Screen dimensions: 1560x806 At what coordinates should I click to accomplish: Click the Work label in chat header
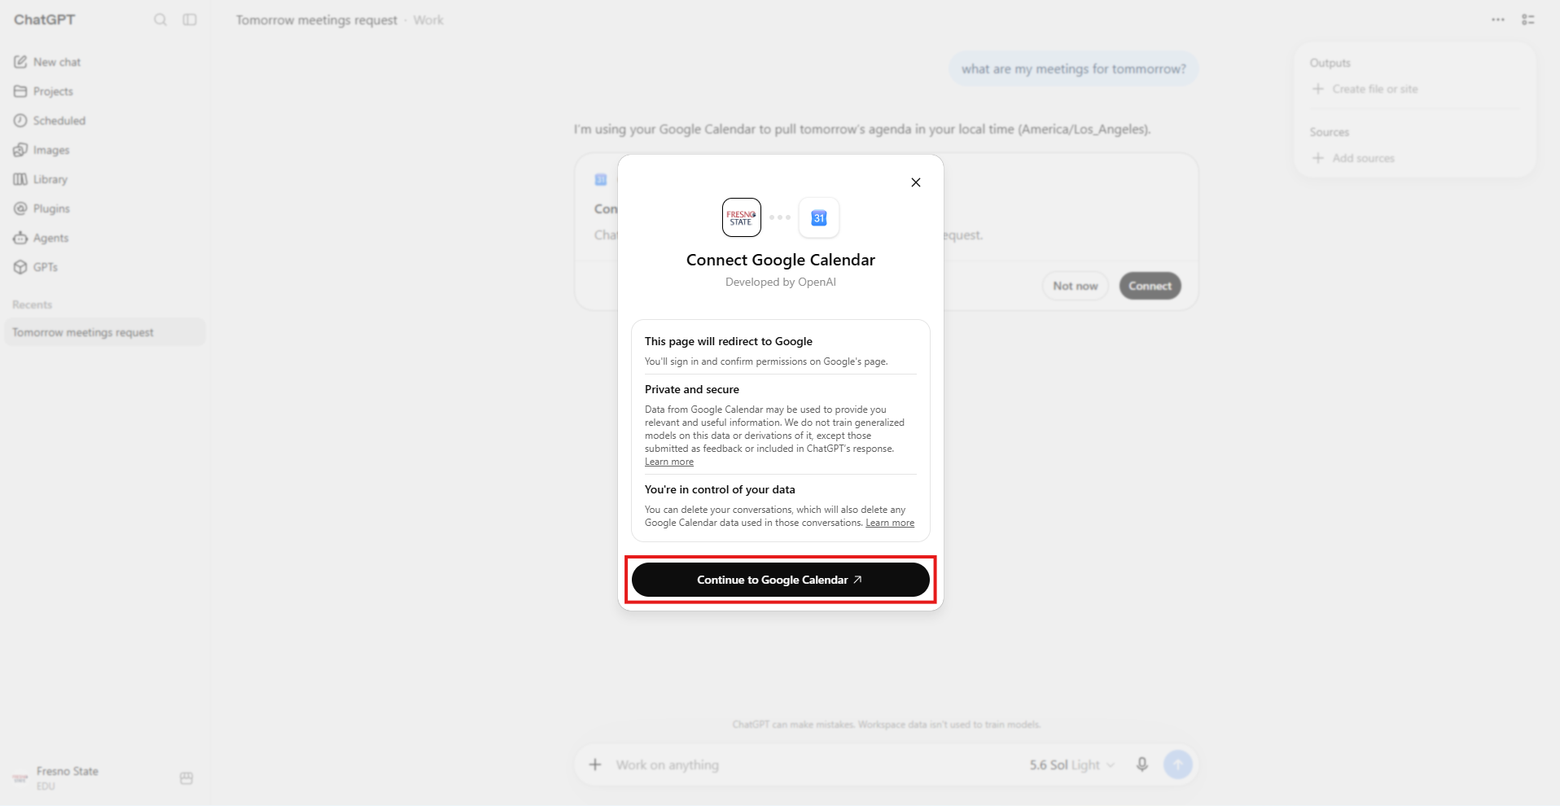pos(428,20)
